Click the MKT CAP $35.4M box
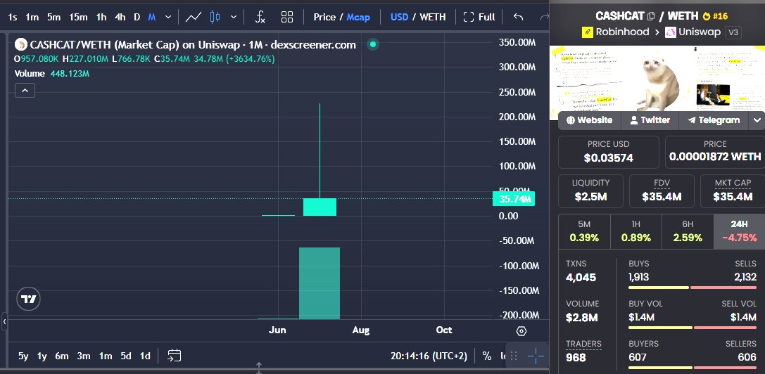This screenshot has width=765, height=374. pos(733,191)
